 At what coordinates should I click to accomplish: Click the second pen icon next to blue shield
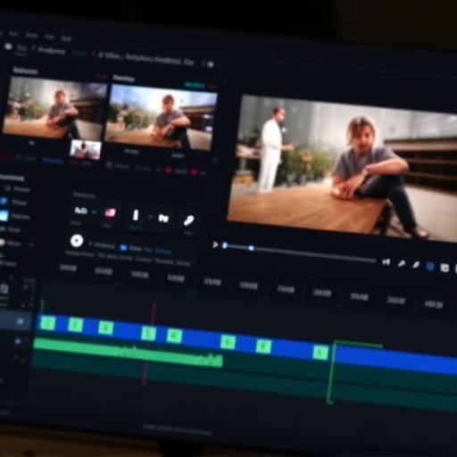pyautogui.click(x=416, y=265)
